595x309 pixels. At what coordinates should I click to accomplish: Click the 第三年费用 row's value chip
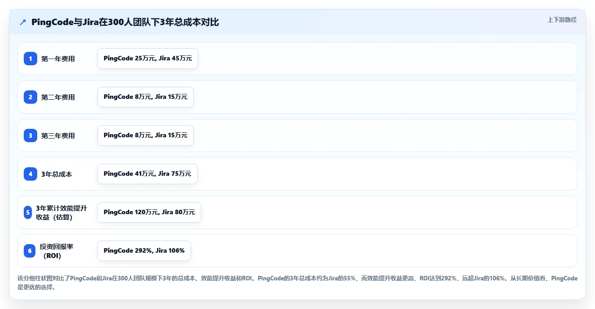(x=145, y=135)
